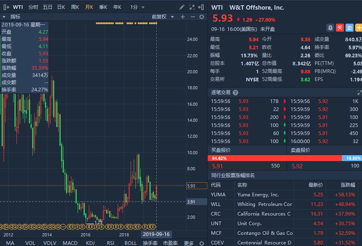
Task: Open Yuma Energy, Inc. in the ranking list
Action: tap(258, 195)
